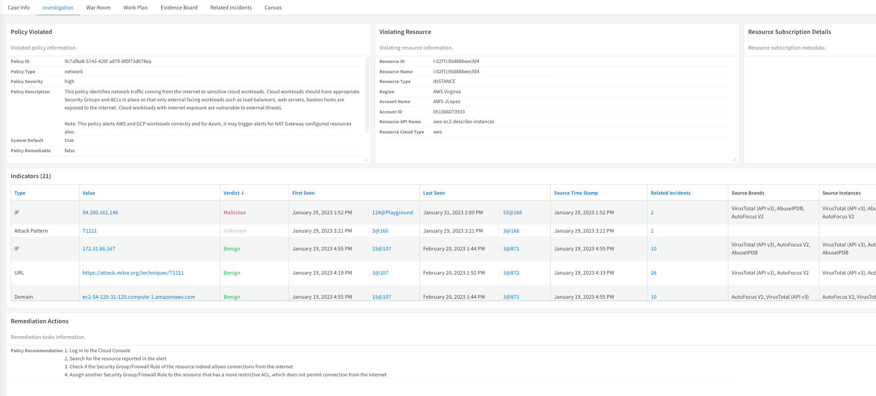The width and height of the screenshot is (876, 396).
Task: Open malicious IP 94.200.161.146
Action: point(100,213)
